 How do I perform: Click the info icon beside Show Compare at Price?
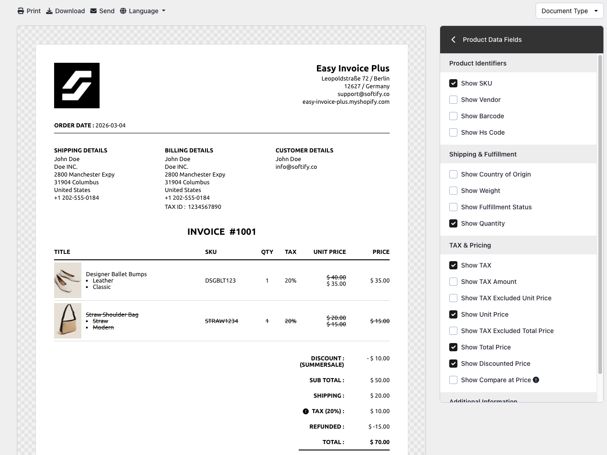(536, 380)
